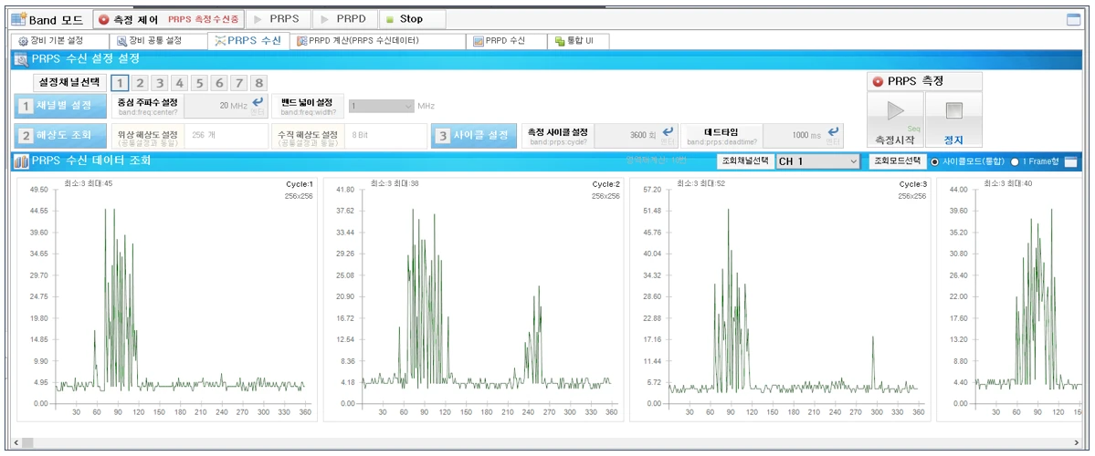Open the 장비 기본 설정 tab

(59, 41)
